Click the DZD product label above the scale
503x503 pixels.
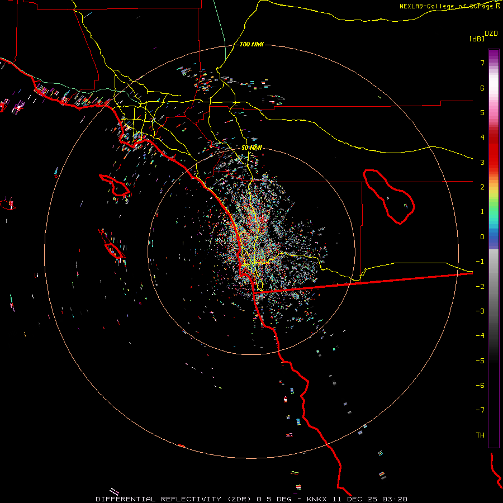pyautogui.click(x=491, y=34)
